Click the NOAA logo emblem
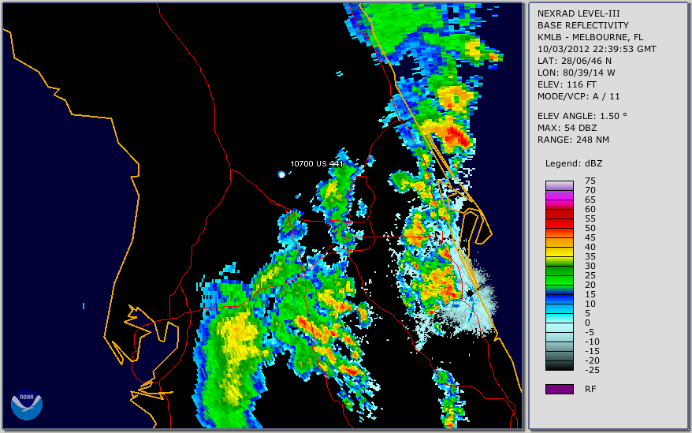The height and width of the screenshot is (433, 692). [x=27, y=405]
